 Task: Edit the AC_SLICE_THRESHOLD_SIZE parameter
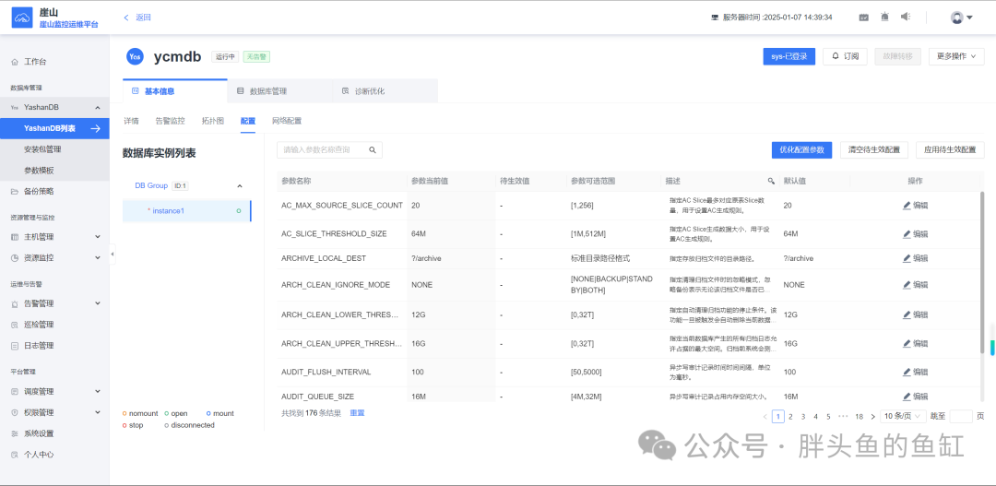[x=916, y=234]
